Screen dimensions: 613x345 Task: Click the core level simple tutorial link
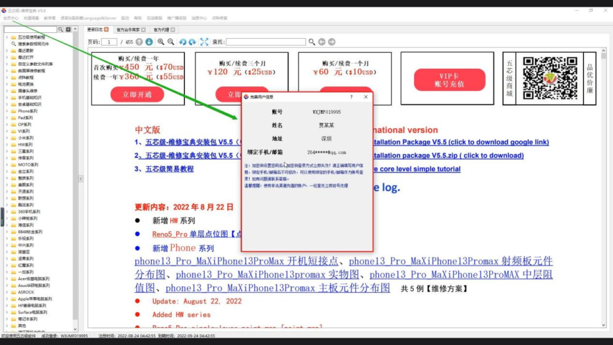(x=417, y=169)
